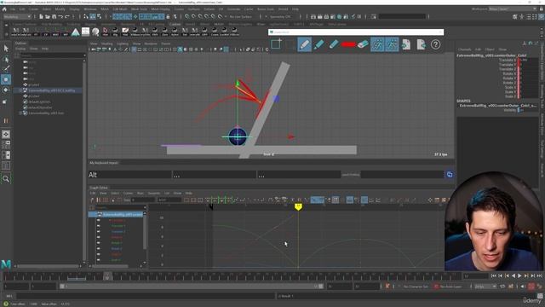This screenshot has width=545, height=307.
Task: Open the Windows menu
Action: pos(90,9)
